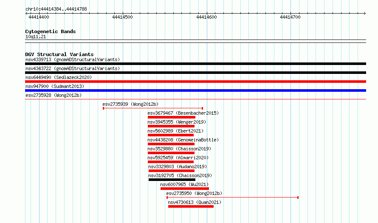Open the esv3679467 (Besenbacher2015) label
Viewport: 378px width, 223px height.
coord(183,113)
